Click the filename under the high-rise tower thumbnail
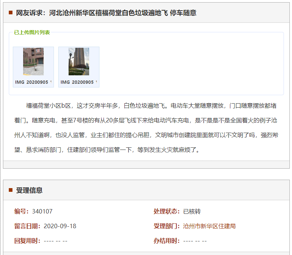 (79, 82)
